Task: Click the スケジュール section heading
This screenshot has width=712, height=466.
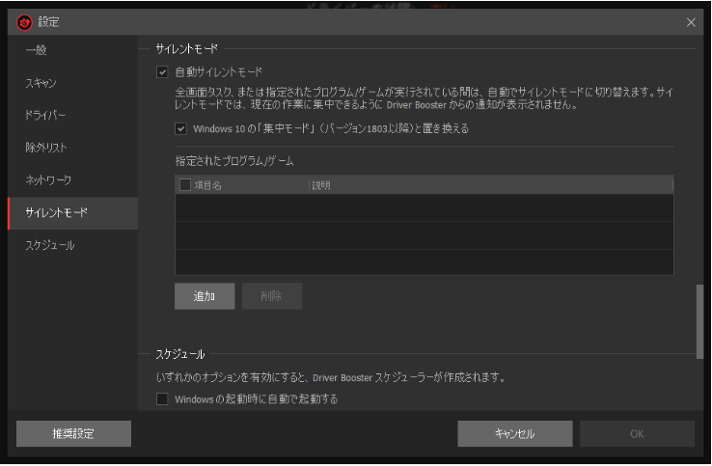Action: click(180, 354)
